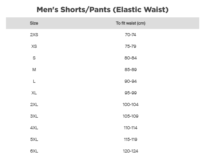The width and height of the screenshot is (207, 166).
Task: Click the 90-94 waist measurement
Action: click(130, 81)
